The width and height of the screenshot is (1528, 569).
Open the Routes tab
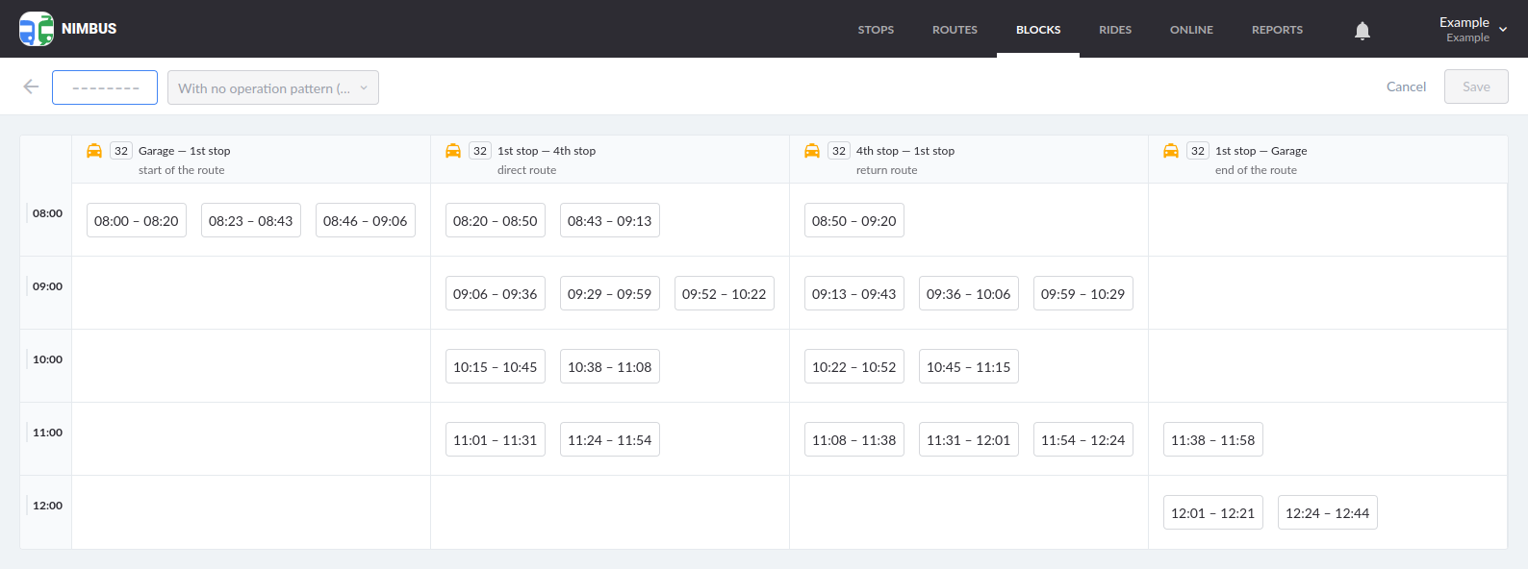click(955, 30)
